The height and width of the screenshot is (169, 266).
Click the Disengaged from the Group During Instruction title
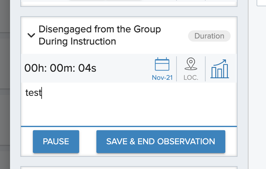100,35
